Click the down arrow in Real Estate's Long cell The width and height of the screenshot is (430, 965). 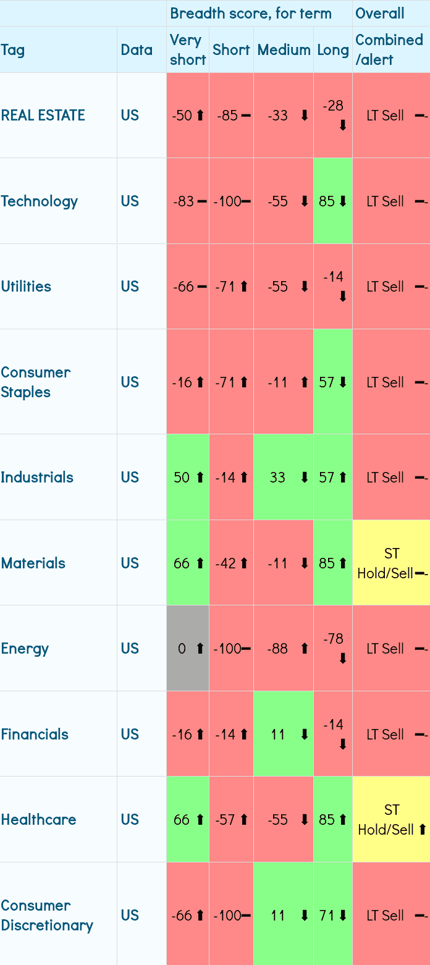[x=342, y=125]
